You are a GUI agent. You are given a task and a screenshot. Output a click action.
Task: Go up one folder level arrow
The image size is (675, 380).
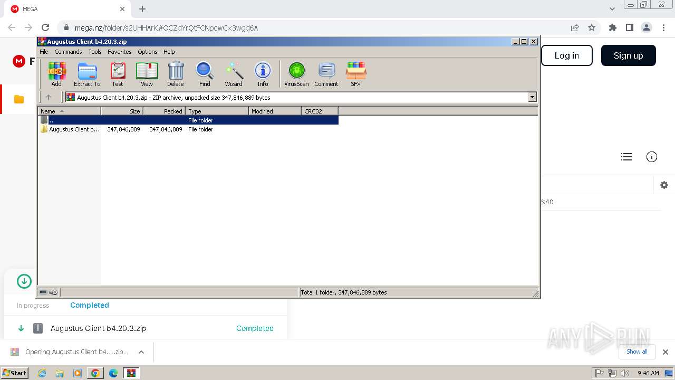click(x=49, y=97)
